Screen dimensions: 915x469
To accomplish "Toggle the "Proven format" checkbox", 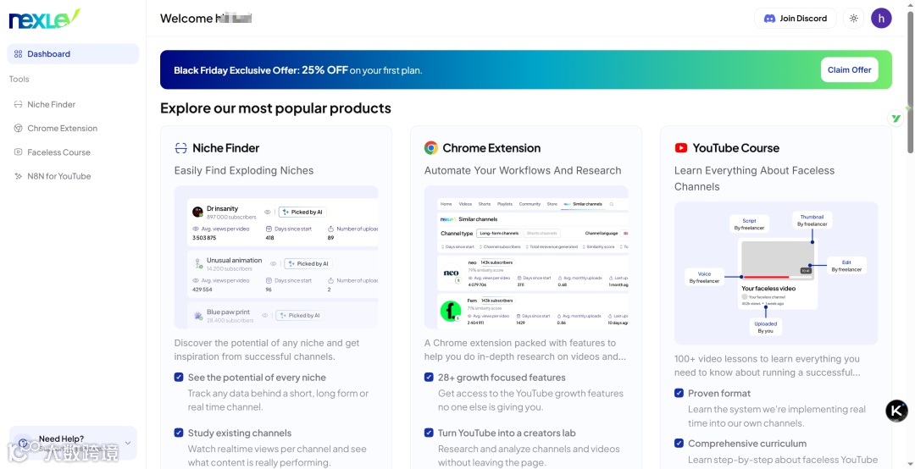I will click(x=679, y=393).
